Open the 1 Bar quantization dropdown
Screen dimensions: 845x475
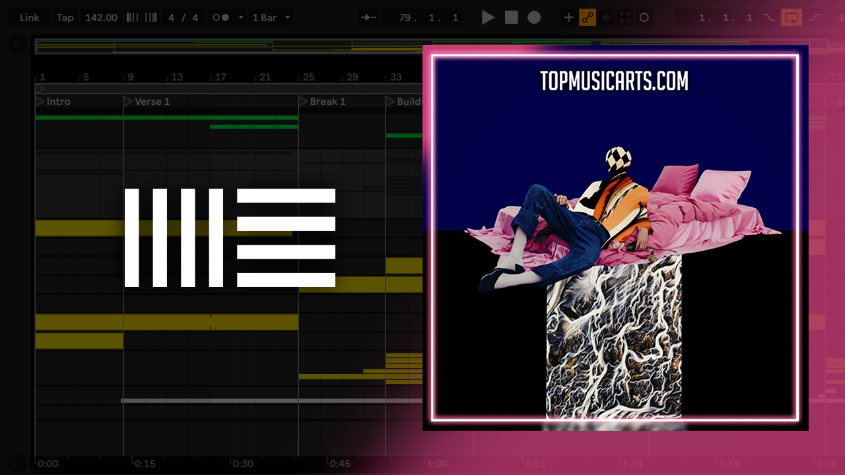coord(269,18)
